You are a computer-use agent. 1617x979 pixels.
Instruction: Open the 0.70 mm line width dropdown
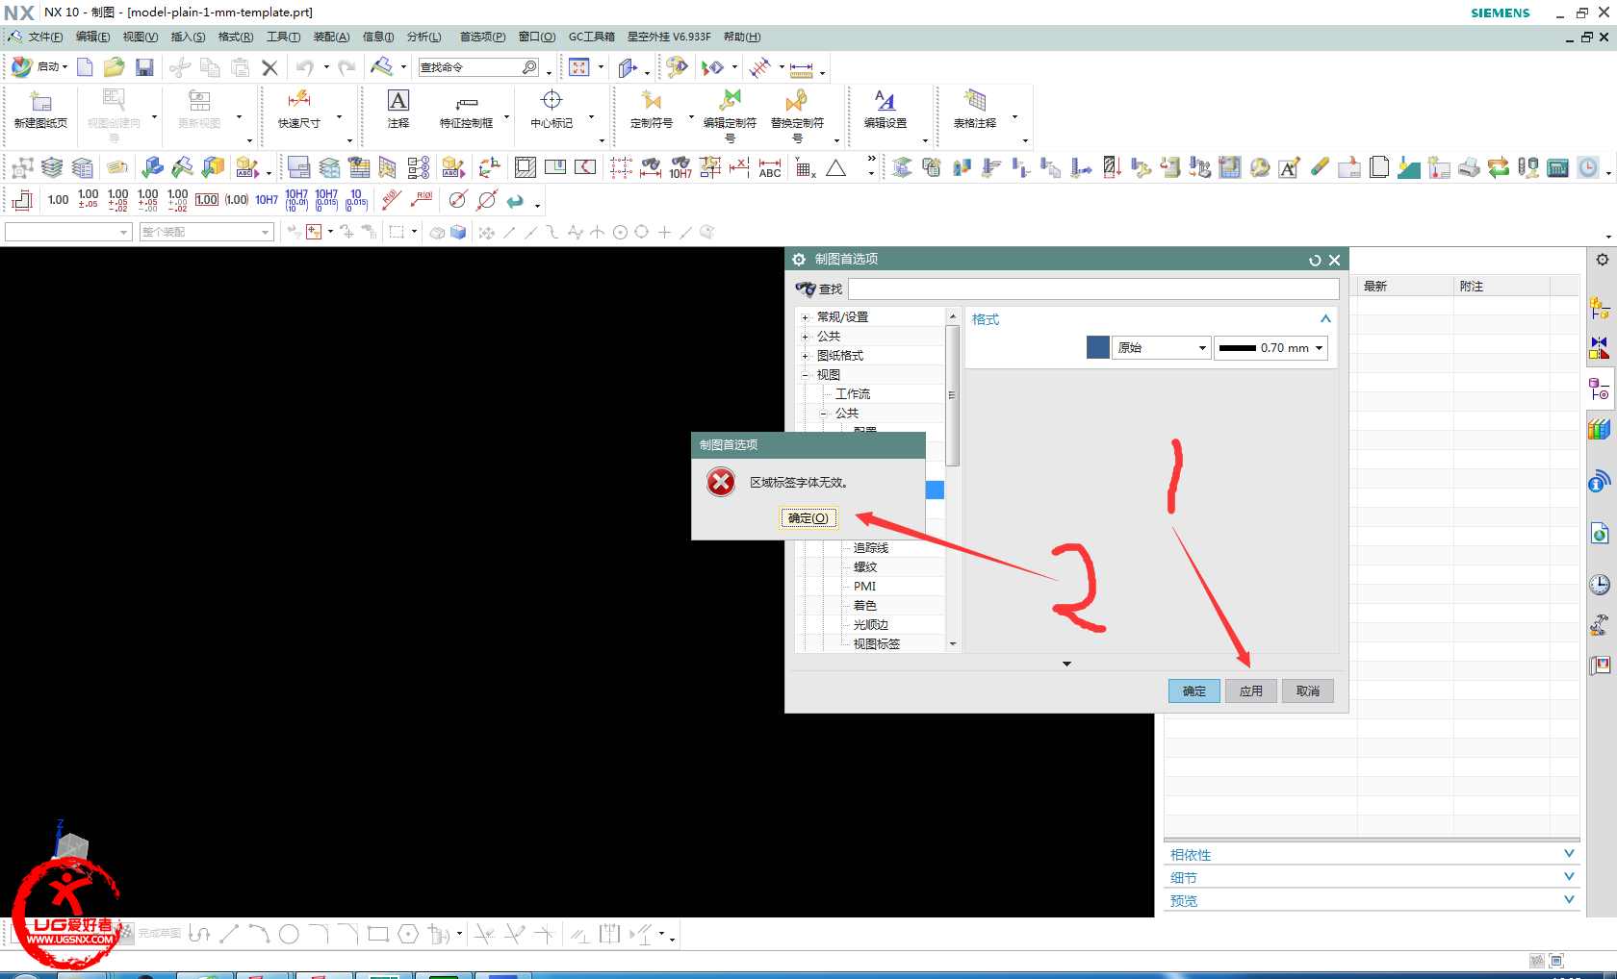(x=1270, y=348)
